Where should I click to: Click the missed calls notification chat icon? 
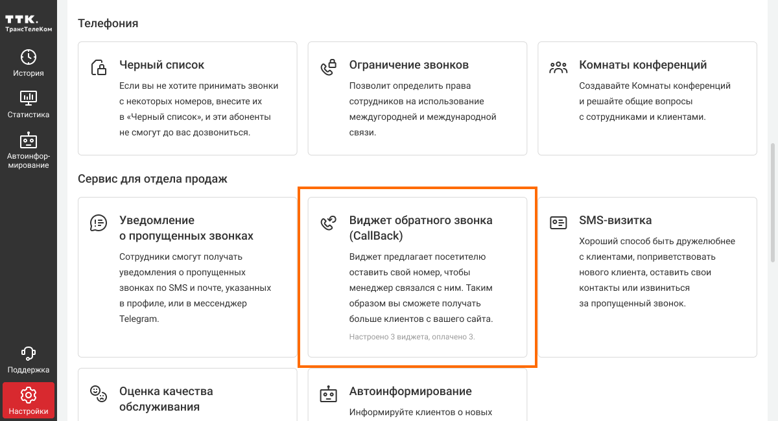(x=99, y=223)
